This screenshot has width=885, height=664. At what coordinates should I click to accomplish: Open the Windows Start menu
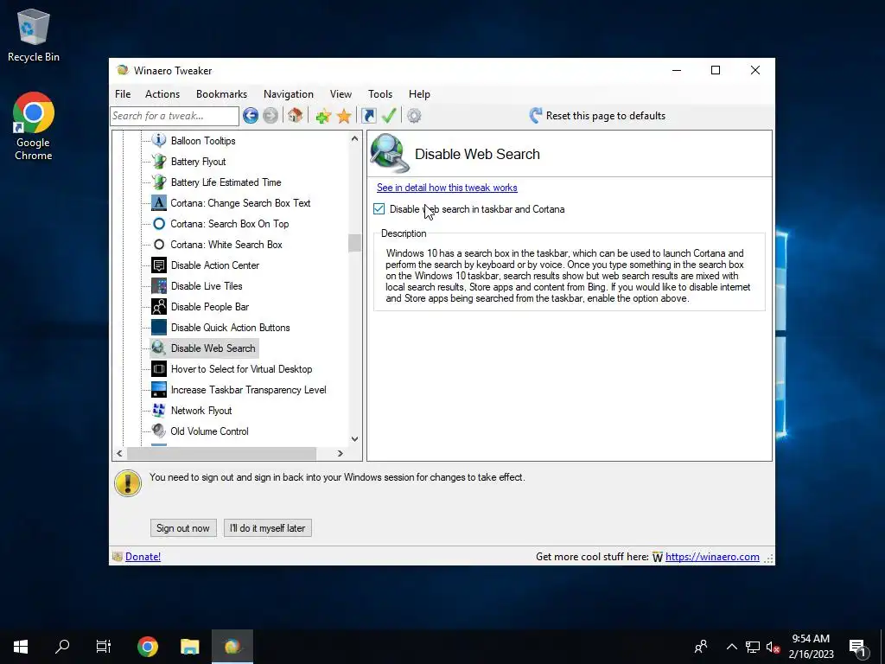pyautogui.click(x=21, y=647)
